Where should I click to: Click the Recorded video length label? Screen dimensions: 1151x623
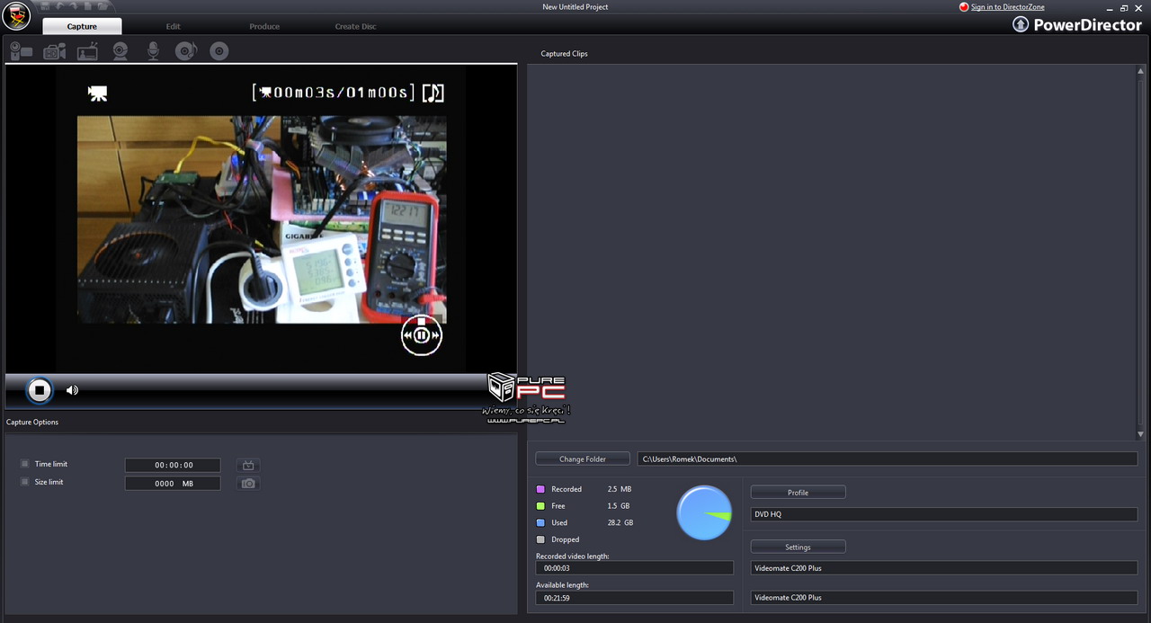point(573,556)
